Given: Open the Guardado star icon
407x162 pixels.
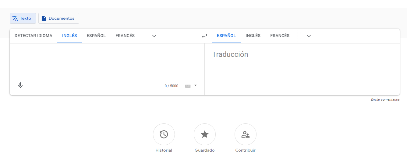Looking at the screenshot, I should point(205,134).
